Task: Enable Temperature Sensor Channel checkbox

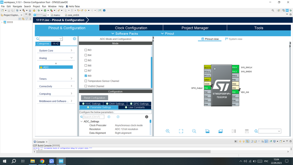Action: tap(86, 81)
